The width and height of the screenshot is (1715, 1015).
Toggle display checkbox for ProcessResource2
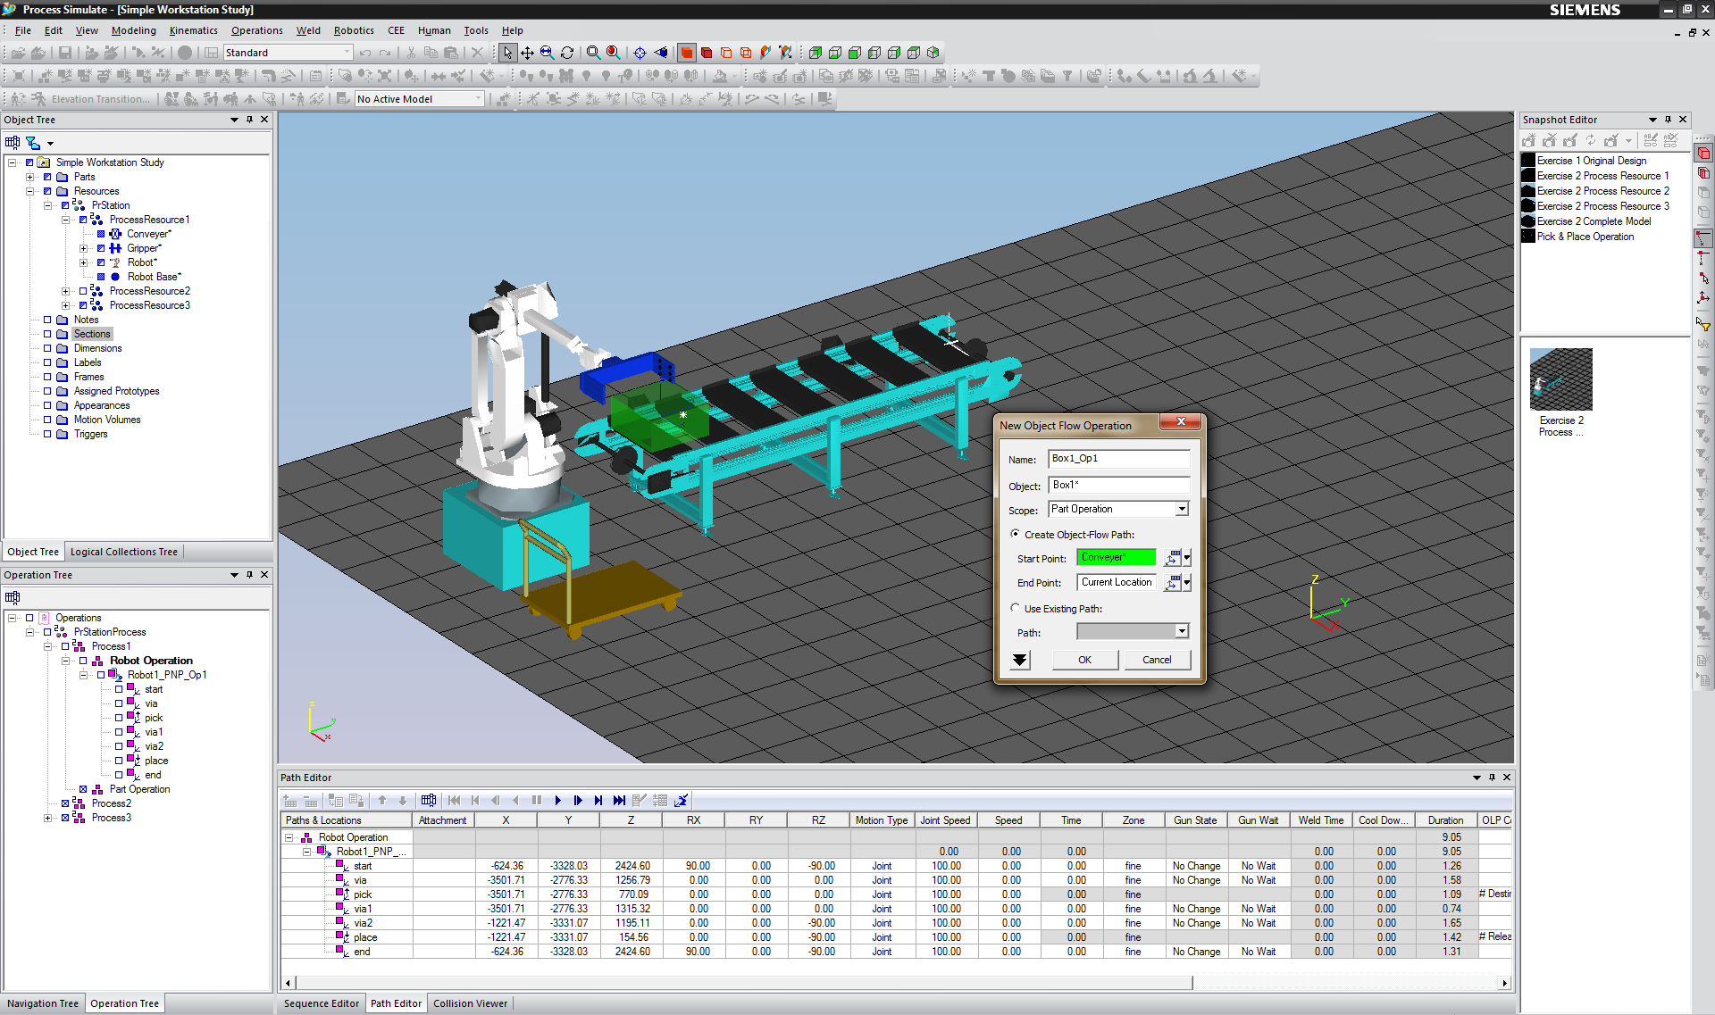83,291
